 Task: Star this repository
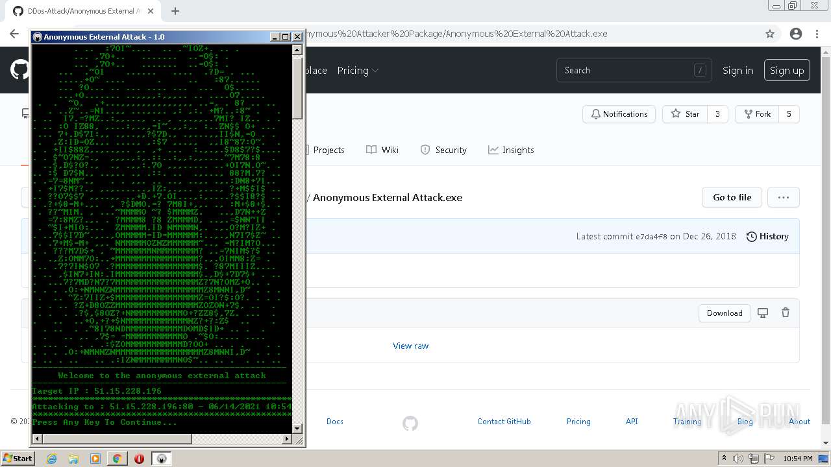685,114
